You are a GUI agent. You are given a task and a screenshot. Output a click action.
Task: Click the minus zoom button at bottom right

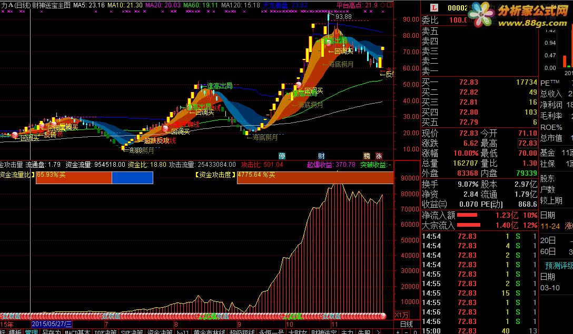[x=407, y=331]
